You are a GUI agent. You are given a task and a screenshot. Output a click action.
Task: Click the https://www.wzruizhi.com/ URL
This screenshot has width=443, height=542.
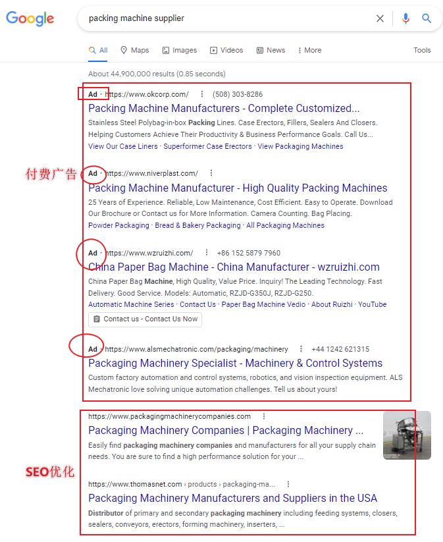coord(149,253)
